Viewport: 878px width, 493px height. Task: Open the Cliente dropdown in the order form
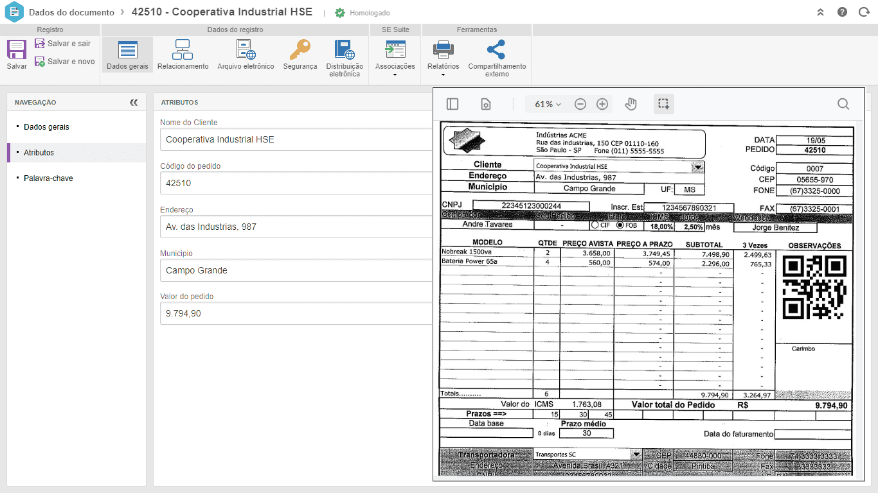click(697, 166)
